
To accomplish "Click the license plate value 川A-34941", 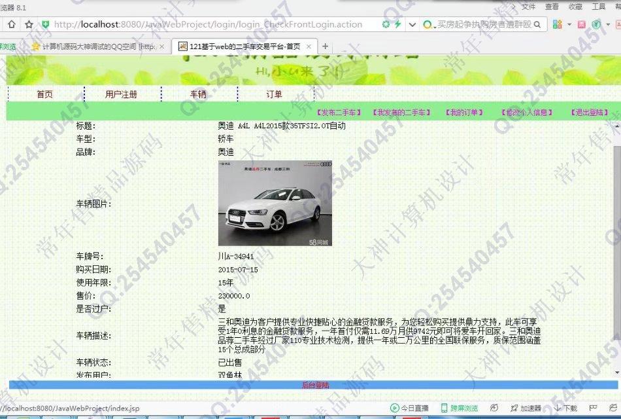I will (x=235, y=257).
